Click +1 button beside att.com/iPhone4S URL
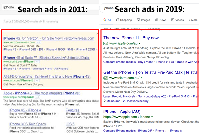 tap(37, 80)
